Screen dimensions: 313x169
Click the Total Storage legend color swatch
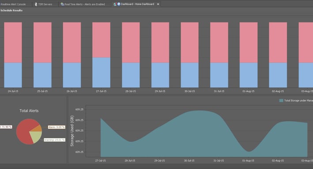[281, 100]
